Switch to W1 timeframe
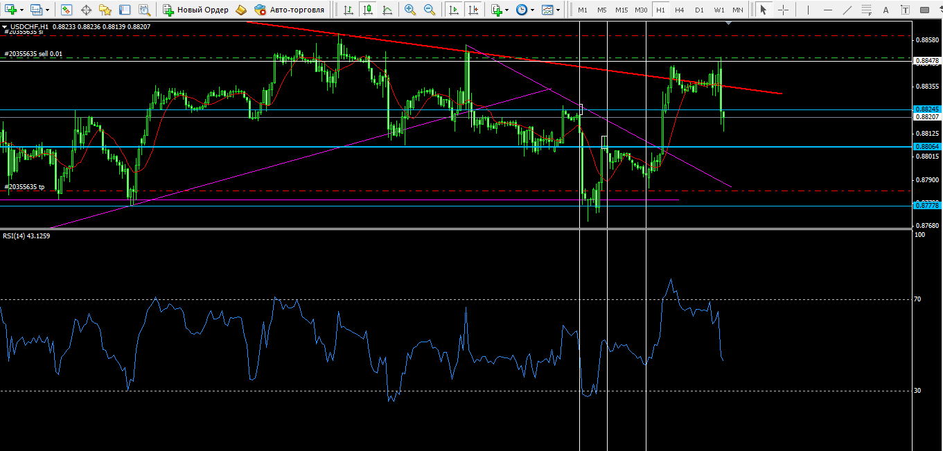The width and height of the screenshot is (943, 451). [x=719, y=10]
